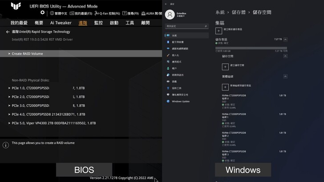
Task: Expand PCIe 1.0 CT2000P5PSSD disk entry
Action: tap(46, 88)
